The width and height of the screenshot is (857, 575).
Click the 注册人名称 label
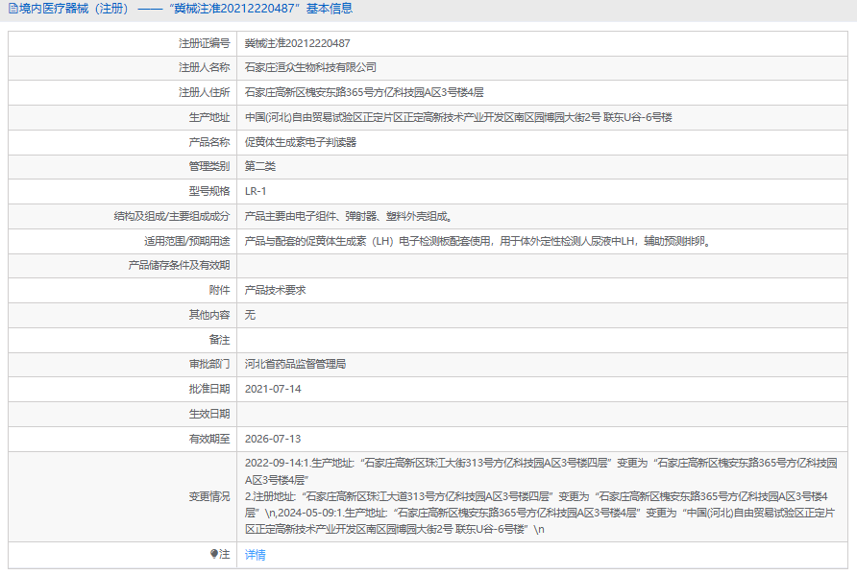pos(205,67)
